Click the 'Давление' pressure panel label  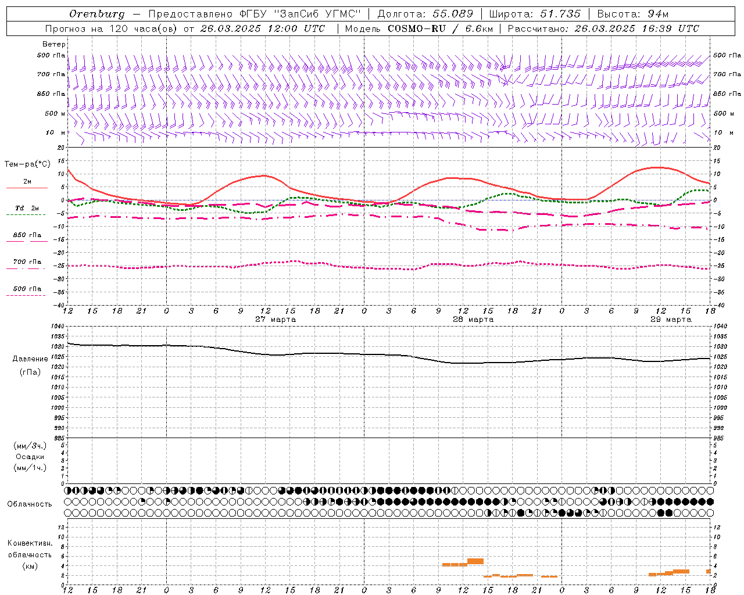[30, 359]
